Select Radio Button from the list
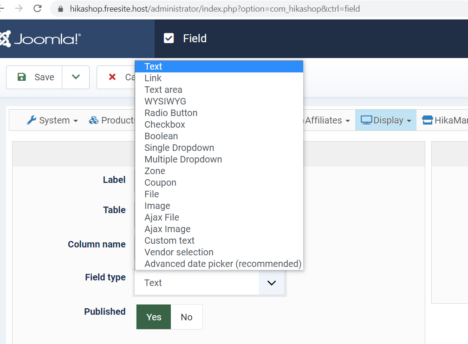Image resolution: width=468 pixels, height=344 pixels. pos(171,113)
